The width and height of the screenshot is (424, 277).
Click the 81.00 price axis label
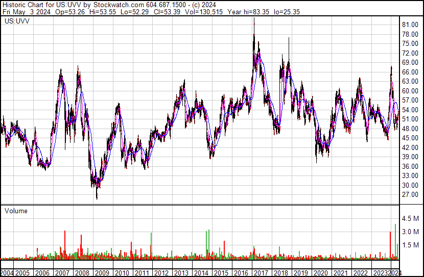click(410, 25)
